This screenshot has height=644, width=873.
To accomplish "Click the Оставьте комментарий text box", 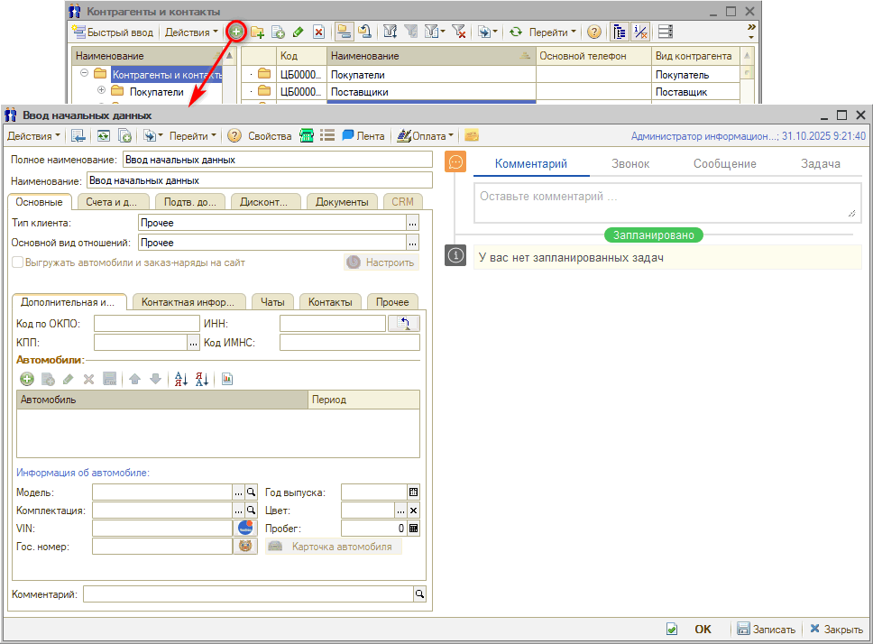I will [x=666, y=200].
